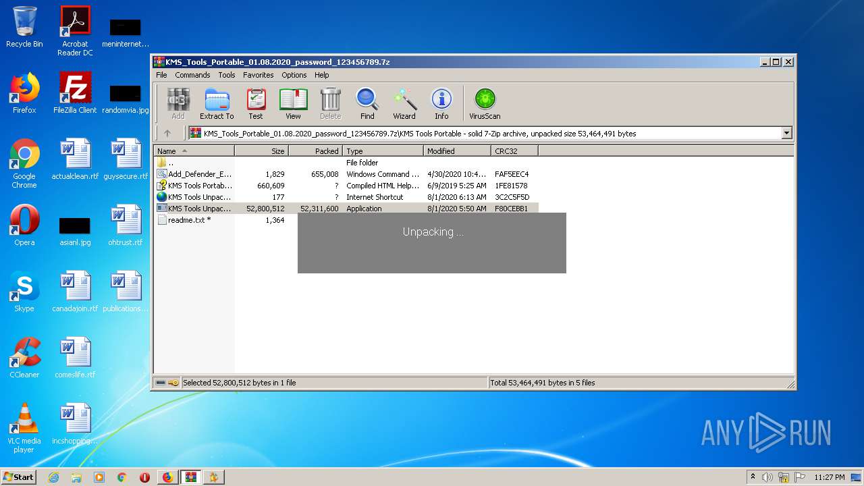Launch Skype desktop shortcut
This screenshot has height=486, width=864.
[x=24, y=292]
